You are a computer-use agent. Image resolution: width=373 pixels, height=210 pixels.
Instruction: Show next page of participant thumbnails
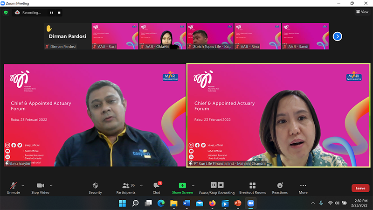pyautogui.click(x=337, y=36)
